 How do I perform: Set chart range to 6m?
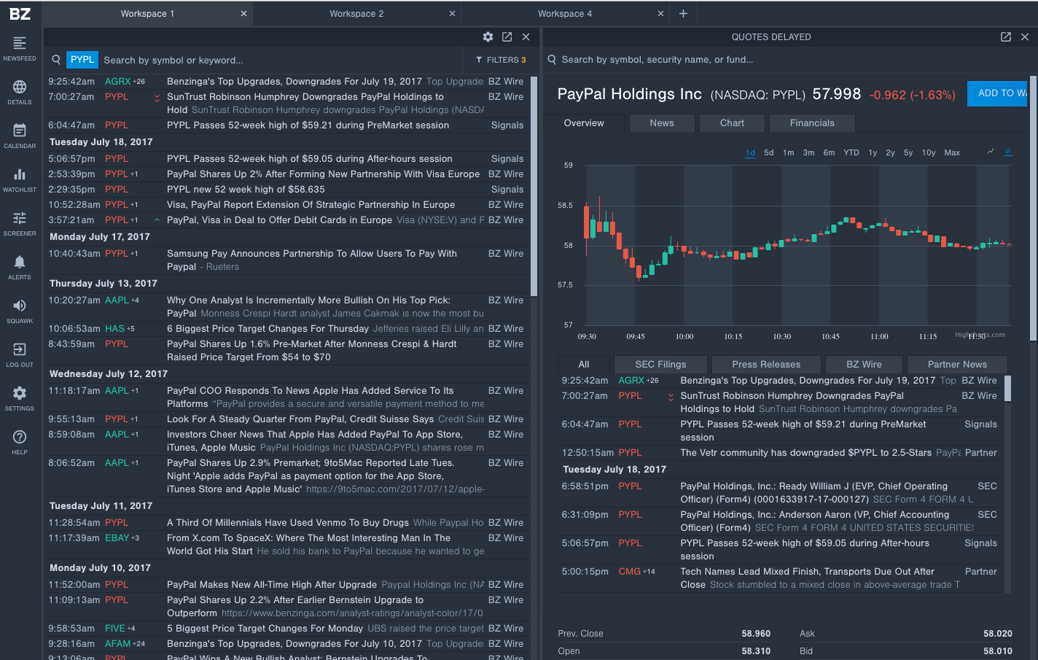[829, 152]
